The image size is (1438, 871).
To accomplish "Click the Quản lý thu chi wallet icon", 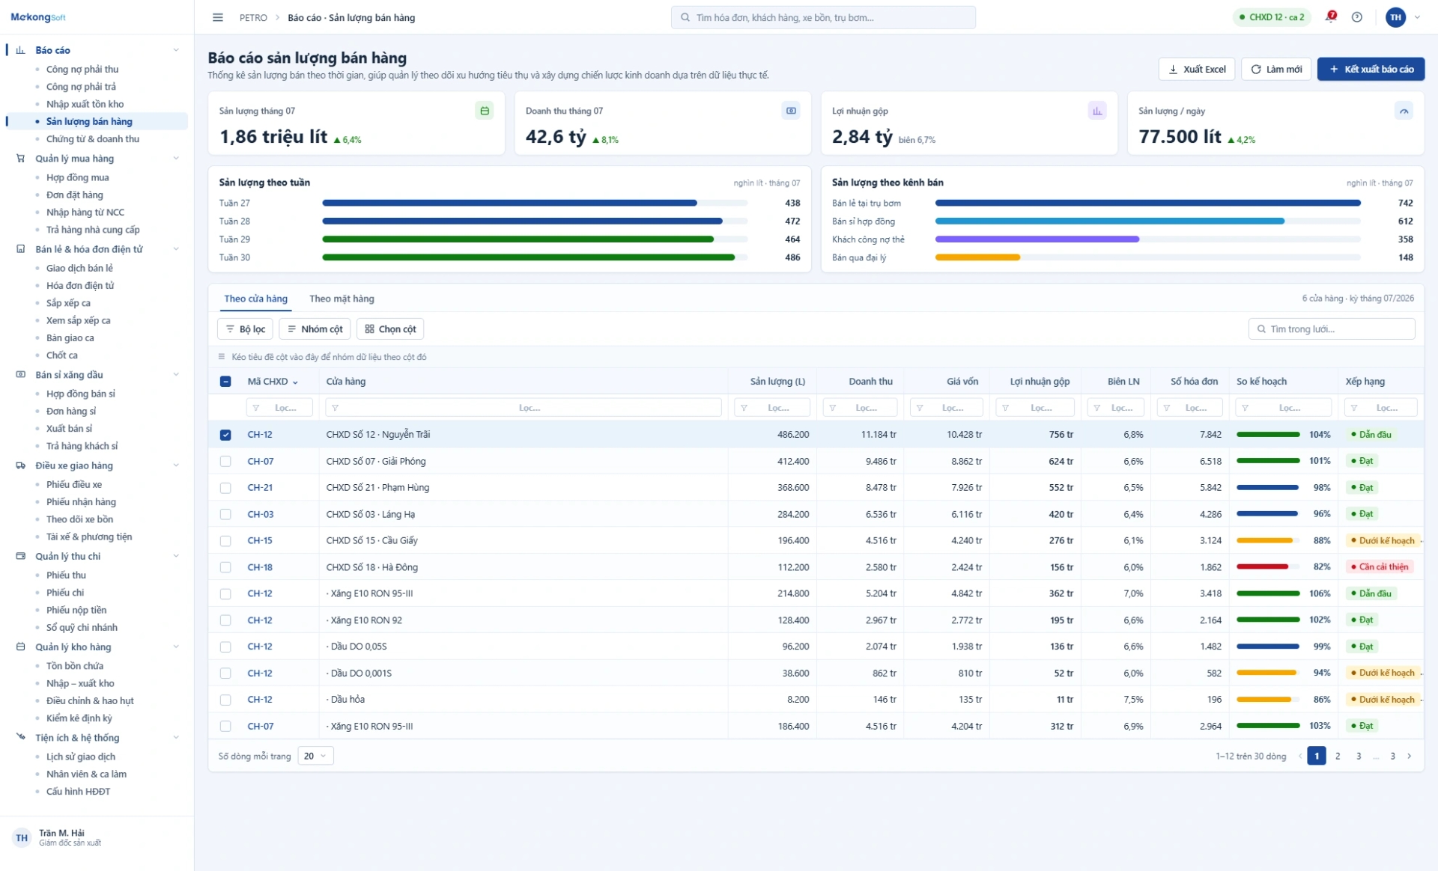I will [21, 556].
